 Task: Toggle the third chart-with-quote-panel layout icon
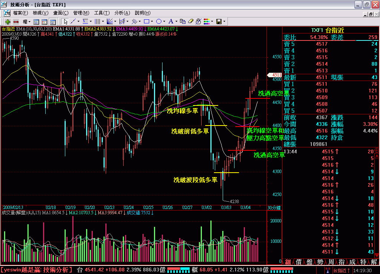53,22
